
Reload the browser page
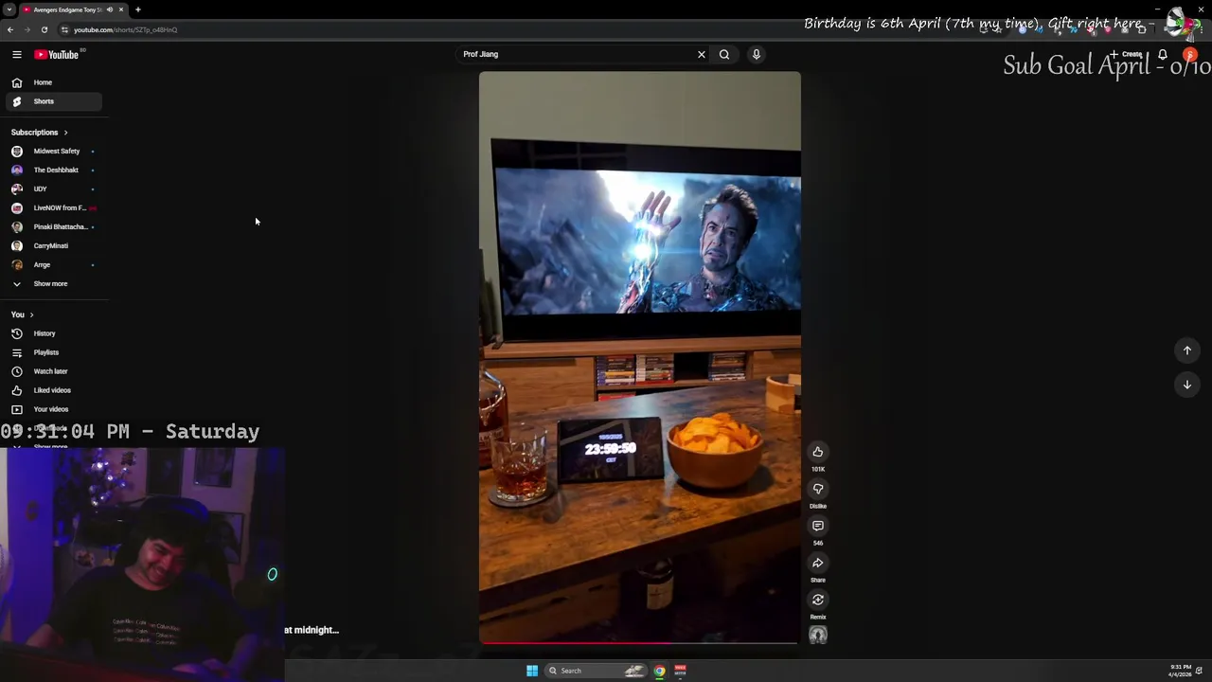pyautogui.click(x=44, y=29)
